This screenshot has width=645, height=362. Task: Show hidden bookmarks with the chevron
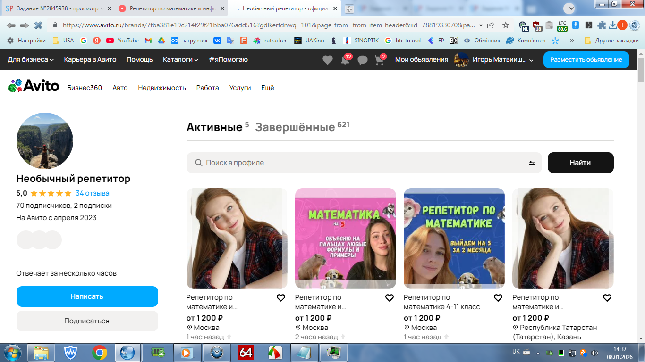[x=572, y=41]
